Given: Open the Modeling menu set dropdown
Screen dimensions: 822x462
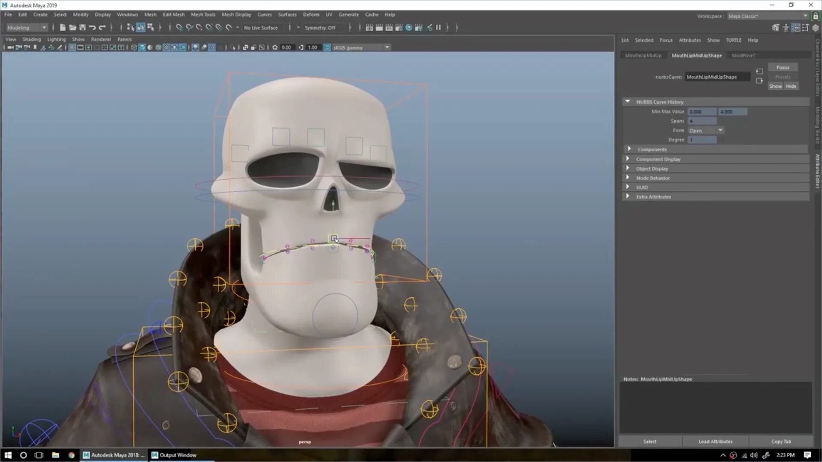Looking at the screenshot, I should tap(27, 27).
